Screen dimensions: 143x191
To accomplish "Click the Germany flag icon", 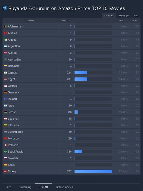I will [5, 92].
